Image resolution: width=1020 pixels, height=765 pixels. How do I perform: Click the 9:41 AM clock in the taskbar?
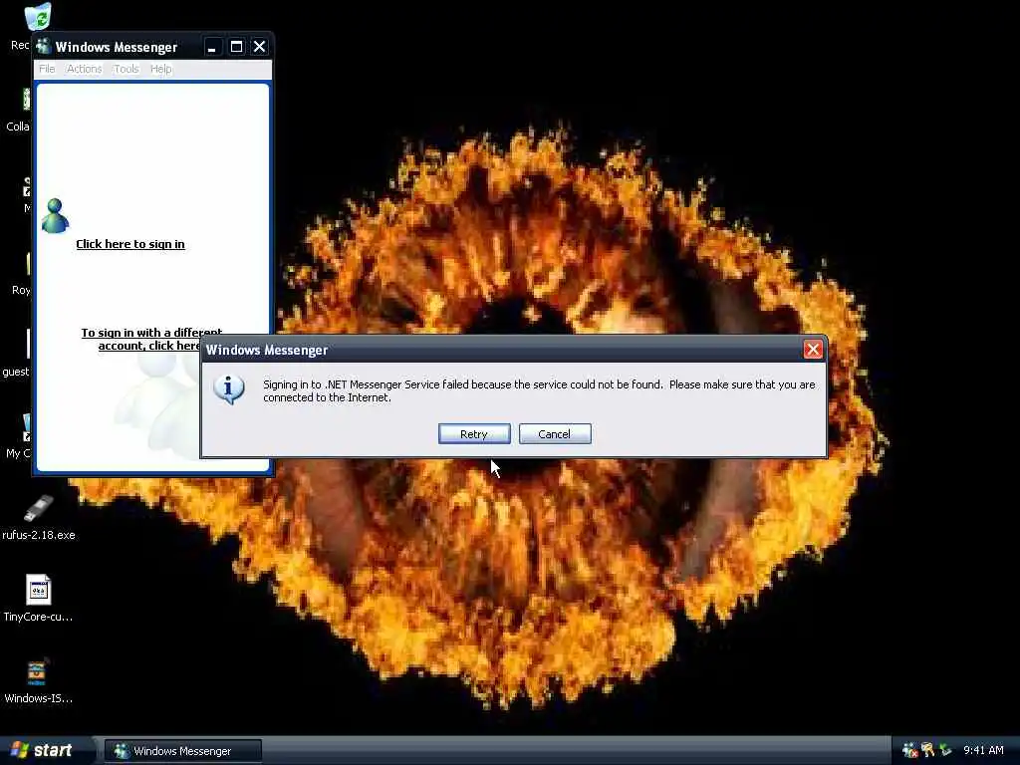[983, 751]
